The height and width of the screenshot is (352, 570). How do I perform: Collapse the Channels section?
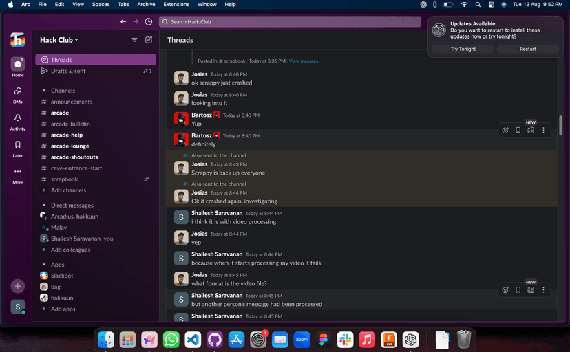[x=44, y=91]
